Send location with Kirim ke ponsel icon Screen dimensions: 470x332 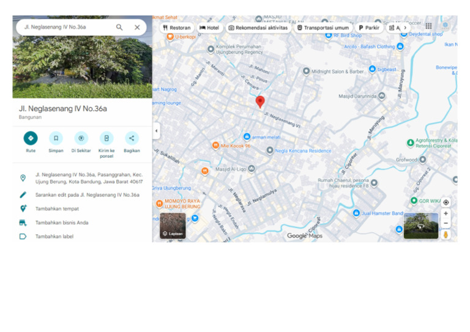[106, 138]
